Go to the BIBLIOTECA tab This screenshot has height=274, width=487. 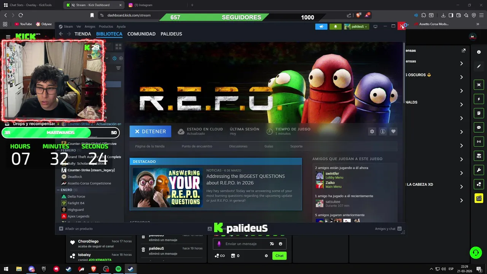[x=109, y=34]
